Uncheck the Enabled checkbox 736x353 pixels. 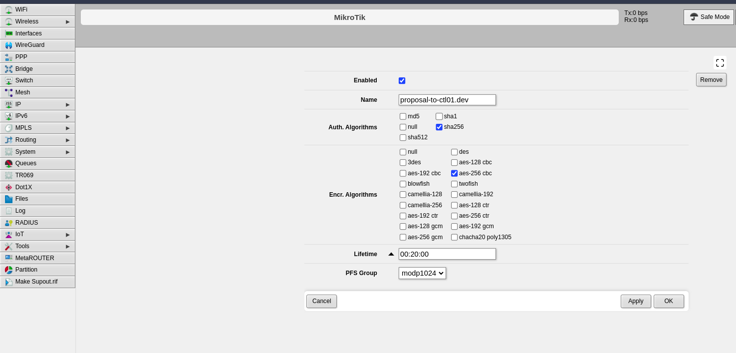402,80
